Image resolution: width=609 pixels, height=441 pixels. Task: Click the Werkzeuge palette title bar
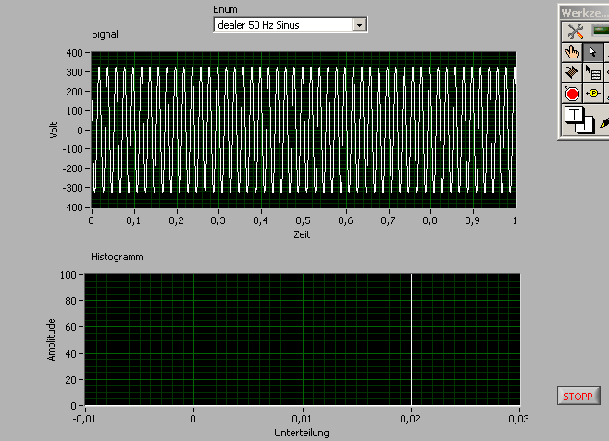point(584,13)
